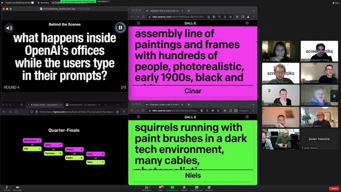Image resolution: width=341 pixels, height=192 pixels.
Task: Click the Alexa bracket entry
Action: 53,145
